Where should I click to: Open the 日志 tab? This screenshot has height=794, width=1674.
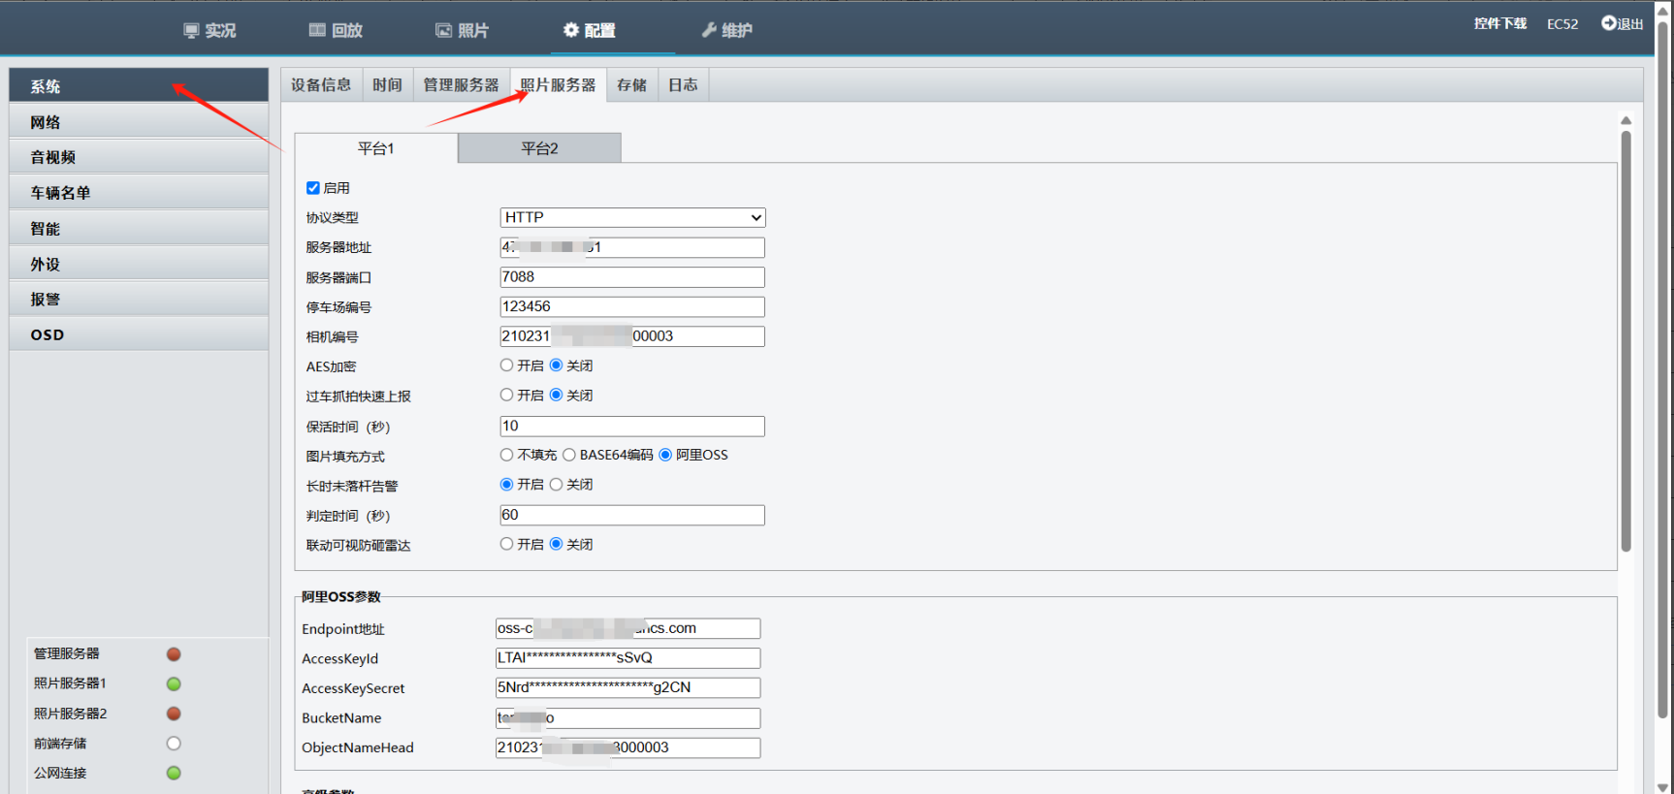point(683,85)
